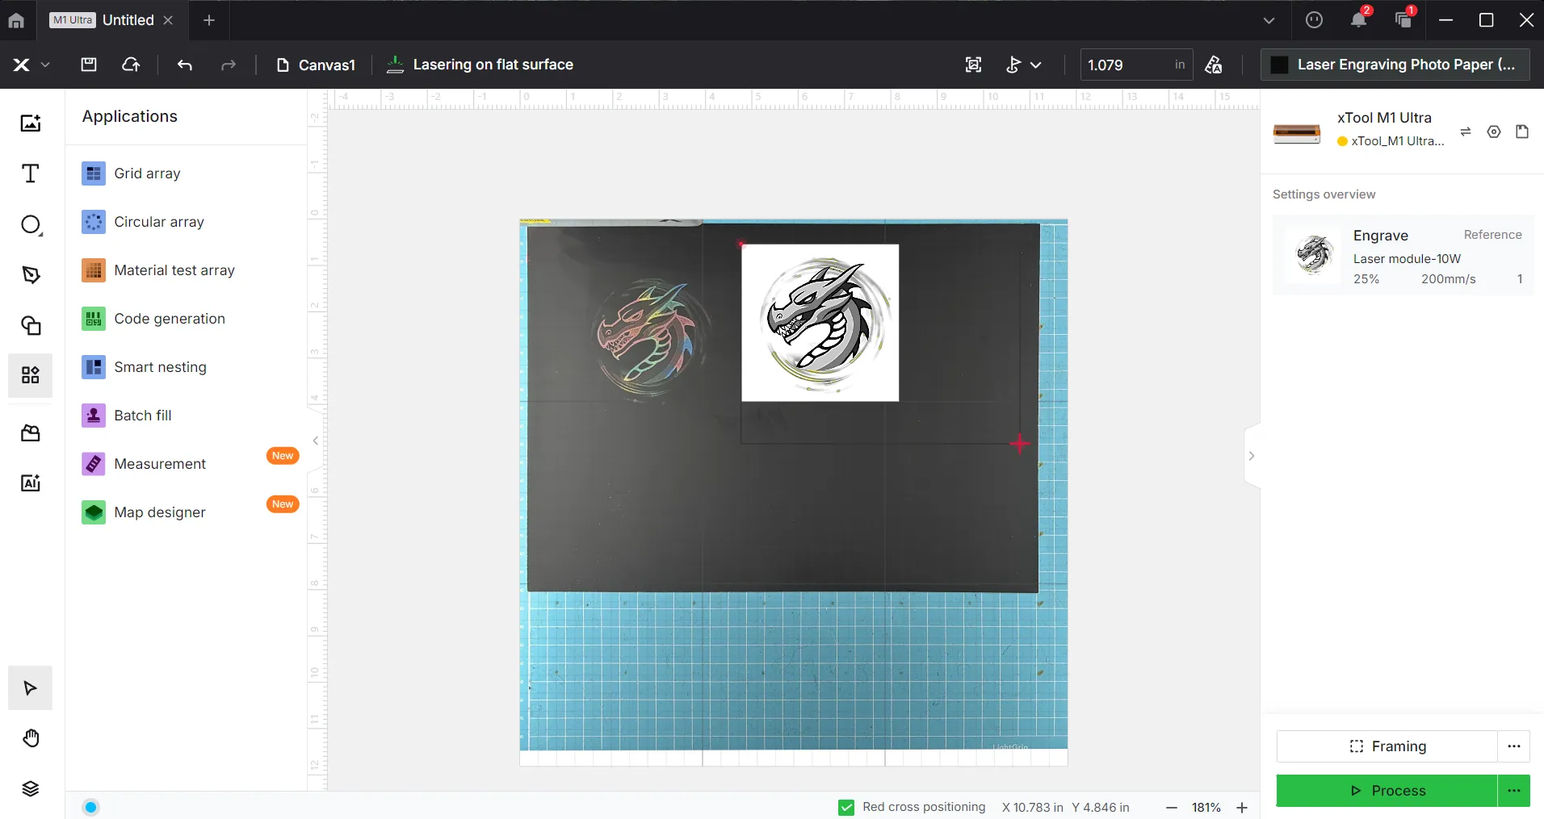Edit the material thickness value field
The width and height of the screenshot is (1544, 819).
pyautogui.click(x=1127, y=65)
